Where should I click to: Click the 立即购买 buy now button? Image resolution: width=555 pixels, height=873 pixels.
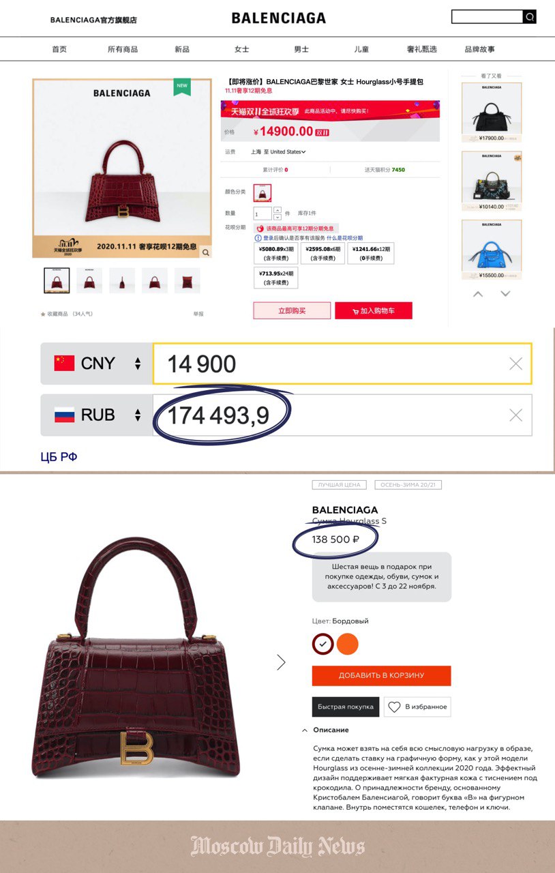[292, 310]
